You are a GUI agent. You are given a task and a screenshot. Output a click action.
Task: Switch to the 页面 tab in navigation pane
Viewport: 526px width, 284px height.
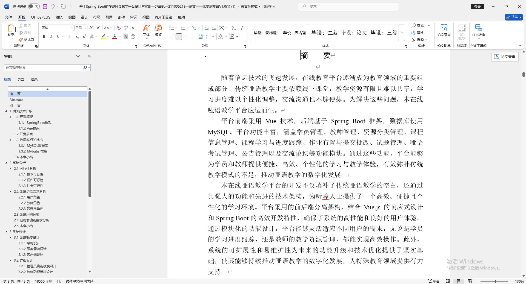click(21, 79)
